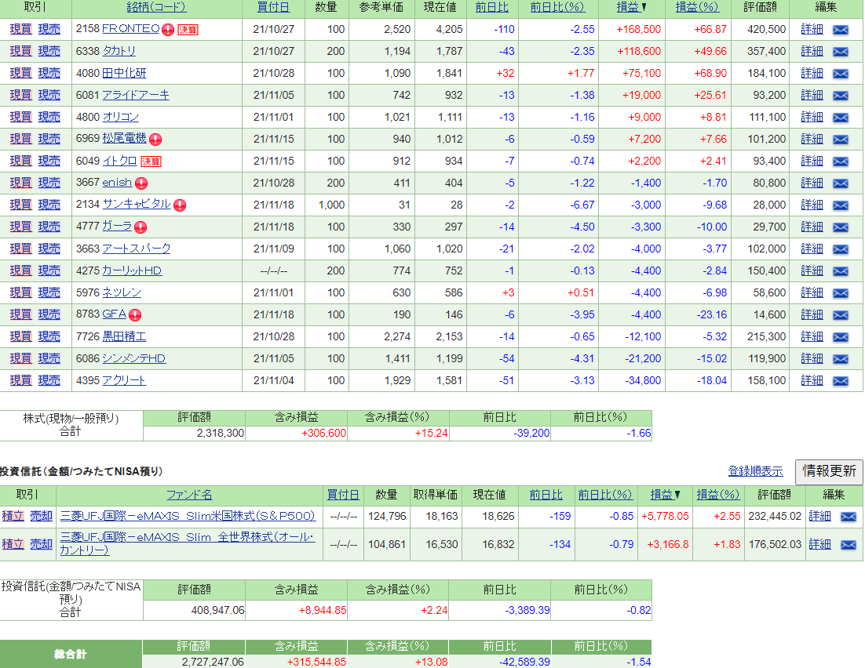Click 現売 for ネツレン
The width and height of the screenshot is (865, 668).
[x=49, y=292]
